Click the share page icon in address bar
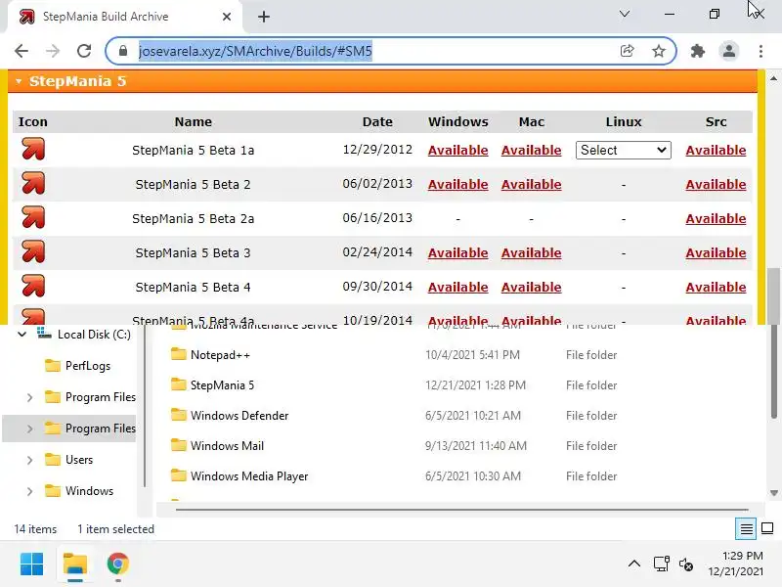This screenshot has height=587, width=782. (x=627, y=51)
